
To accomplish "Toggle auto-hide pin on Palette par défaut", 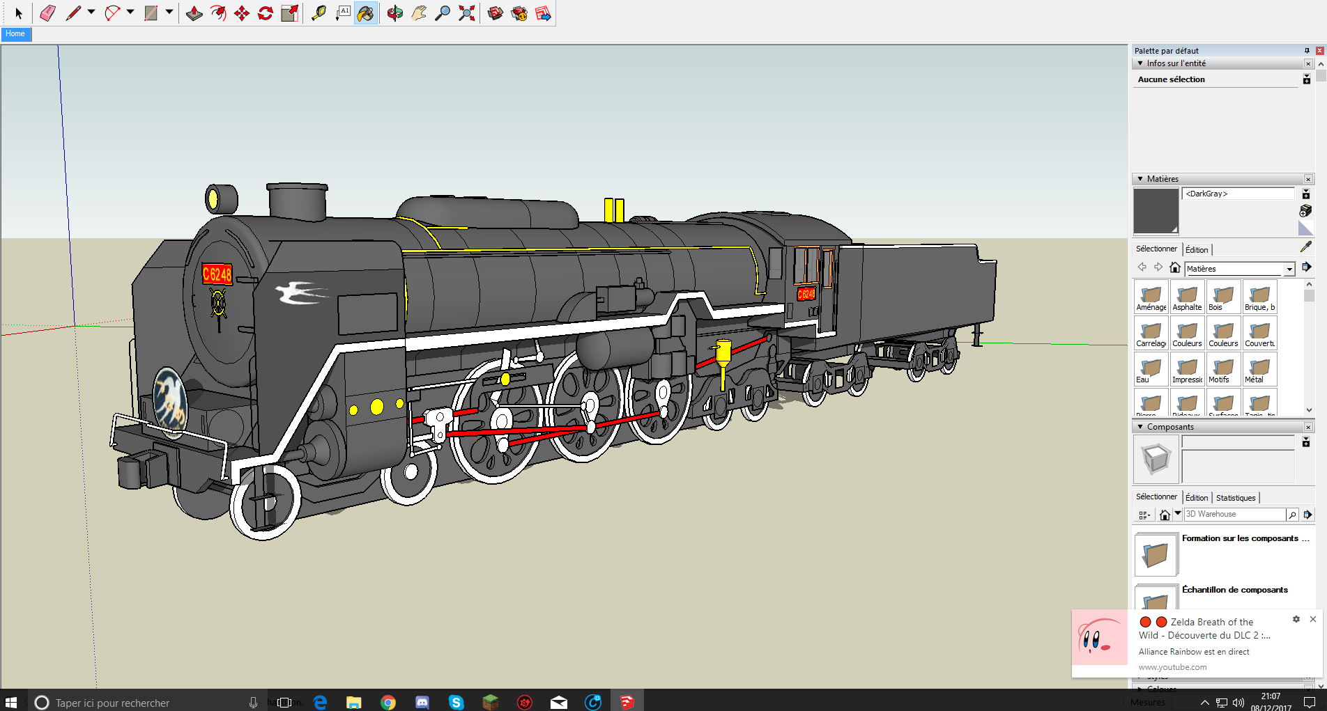I will pos(1307,51).
